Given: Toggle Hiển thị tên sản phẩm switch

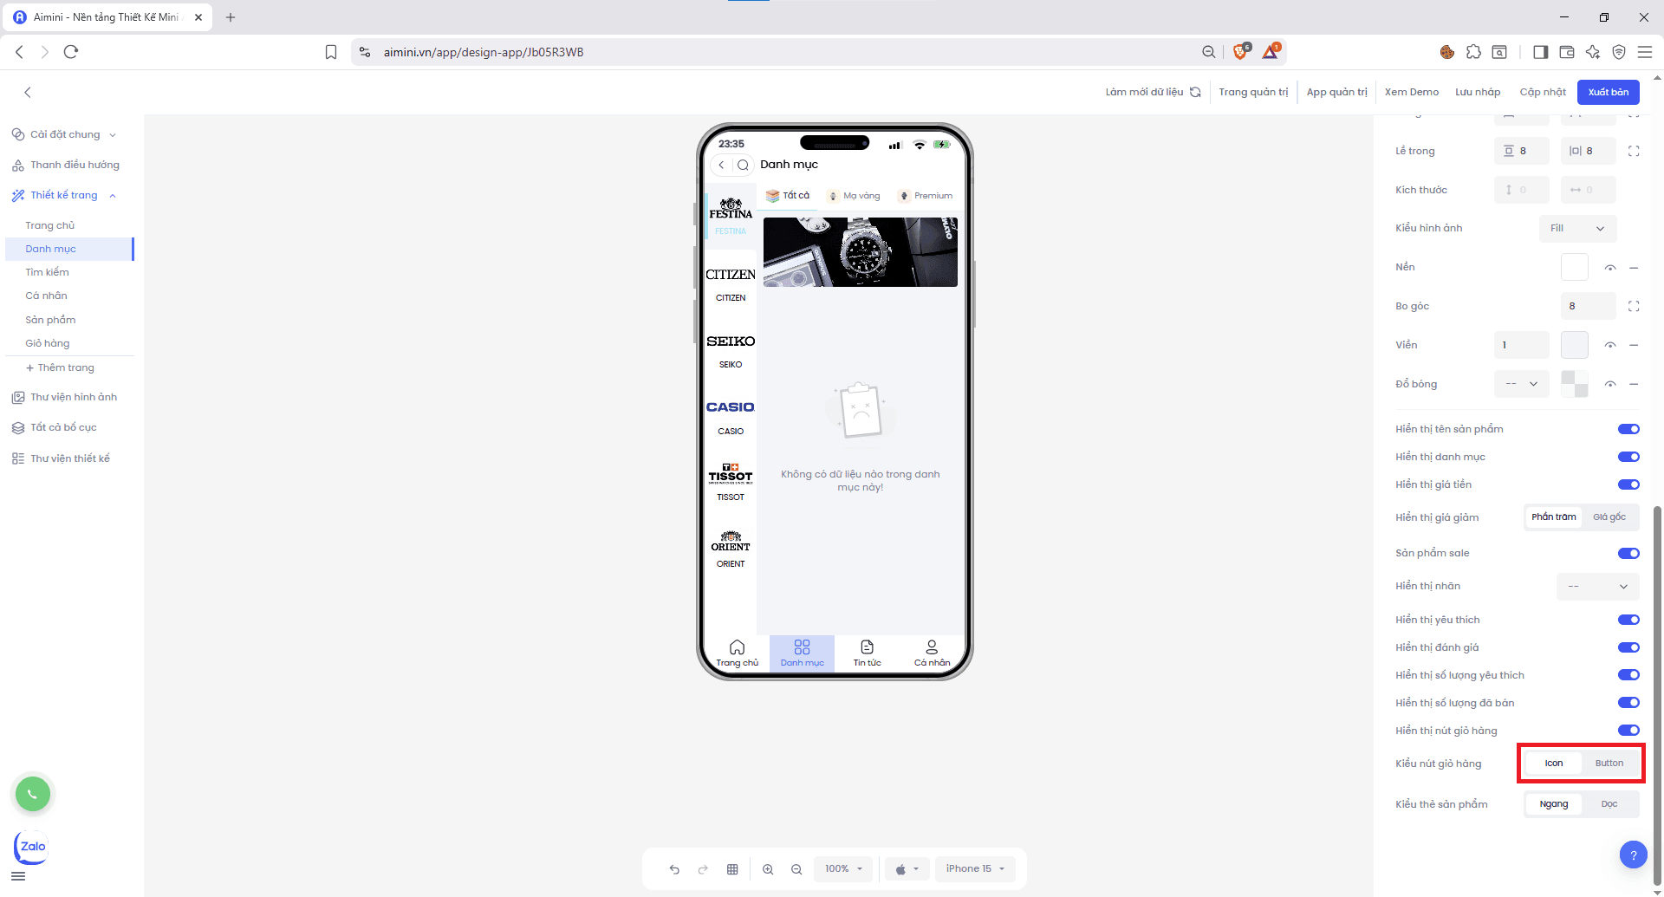Looking at the screenshot, I should click(1628, 429).
